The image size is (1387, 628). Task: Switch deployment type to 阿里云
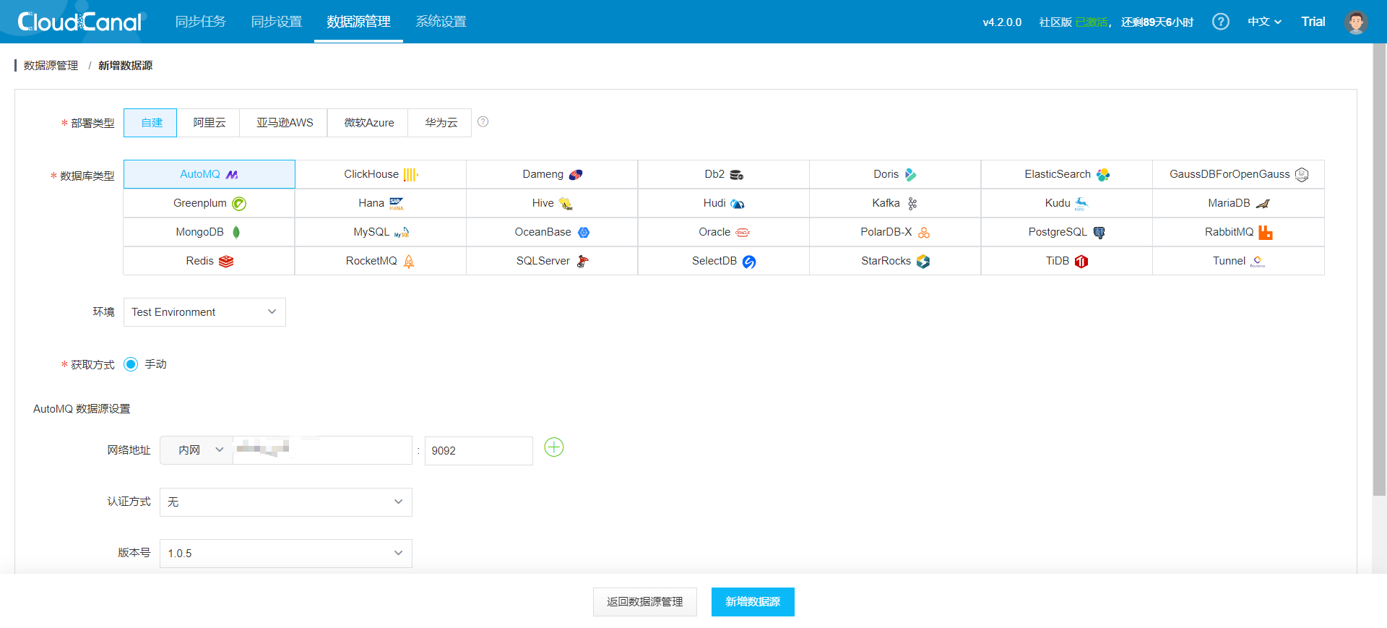(209, 123)
